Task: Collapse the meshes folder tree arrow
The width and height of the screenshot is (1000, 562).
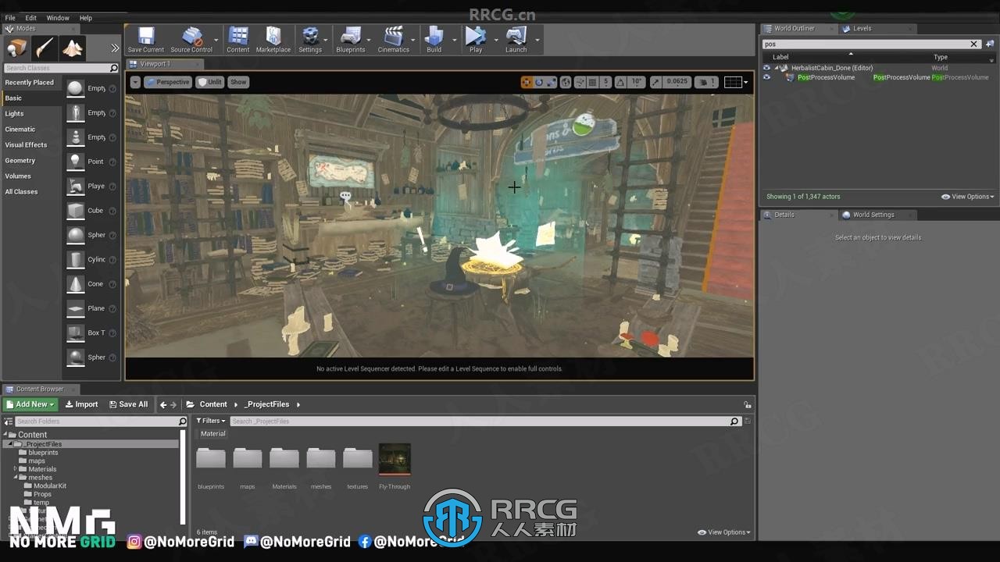Action: coord(16,478)
